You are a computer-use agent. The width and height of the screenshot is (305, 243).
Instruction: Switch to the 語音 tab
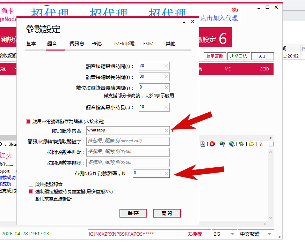(52, 44)
